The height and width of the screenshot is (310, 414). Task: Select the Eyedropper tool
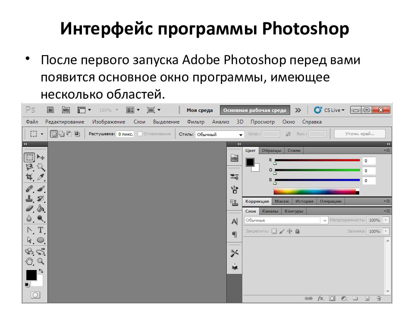tap(41, 177)
